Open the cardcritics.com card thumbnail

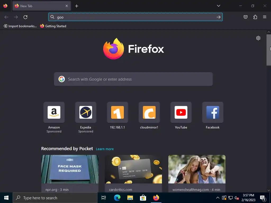(x=133, y=169)
